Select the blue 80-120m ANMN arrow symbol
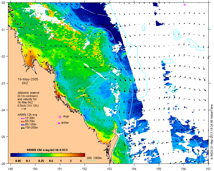Image resolution: width=214 pixels, height=171 pixels. [23, 125]
